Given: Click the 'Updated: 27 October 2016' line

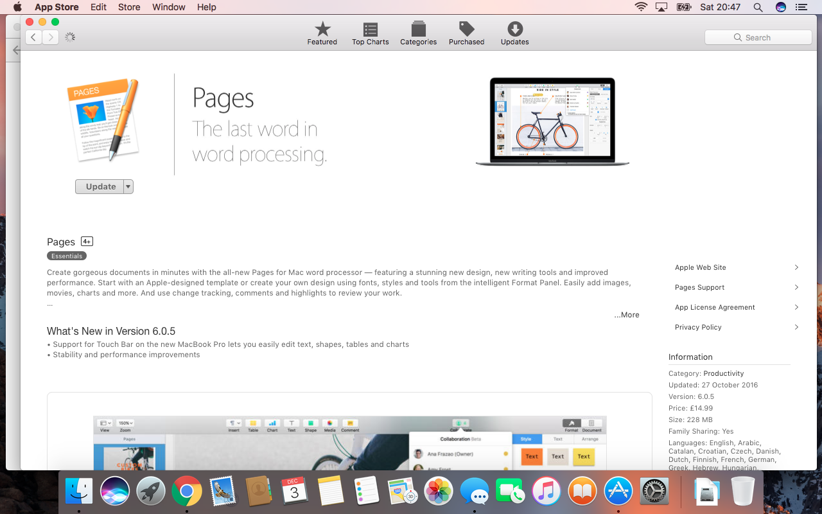Looking at the screenshot, I should click(x=713, y=385).
